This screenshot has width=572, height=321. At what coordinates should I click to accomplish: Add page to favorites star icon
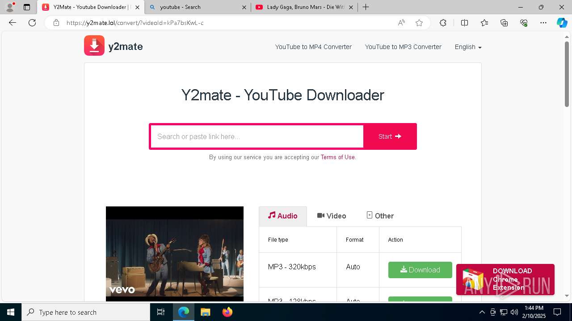click(x=419, y=23)
